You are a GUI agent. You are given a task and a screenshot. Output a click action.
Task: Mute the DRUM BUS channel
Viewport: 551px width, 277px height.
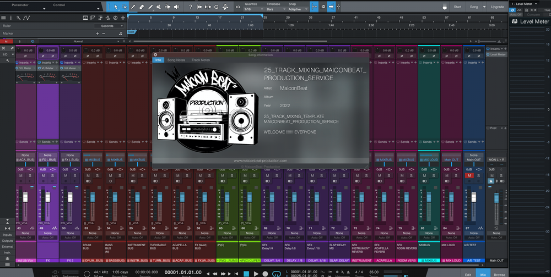point(88,176)
